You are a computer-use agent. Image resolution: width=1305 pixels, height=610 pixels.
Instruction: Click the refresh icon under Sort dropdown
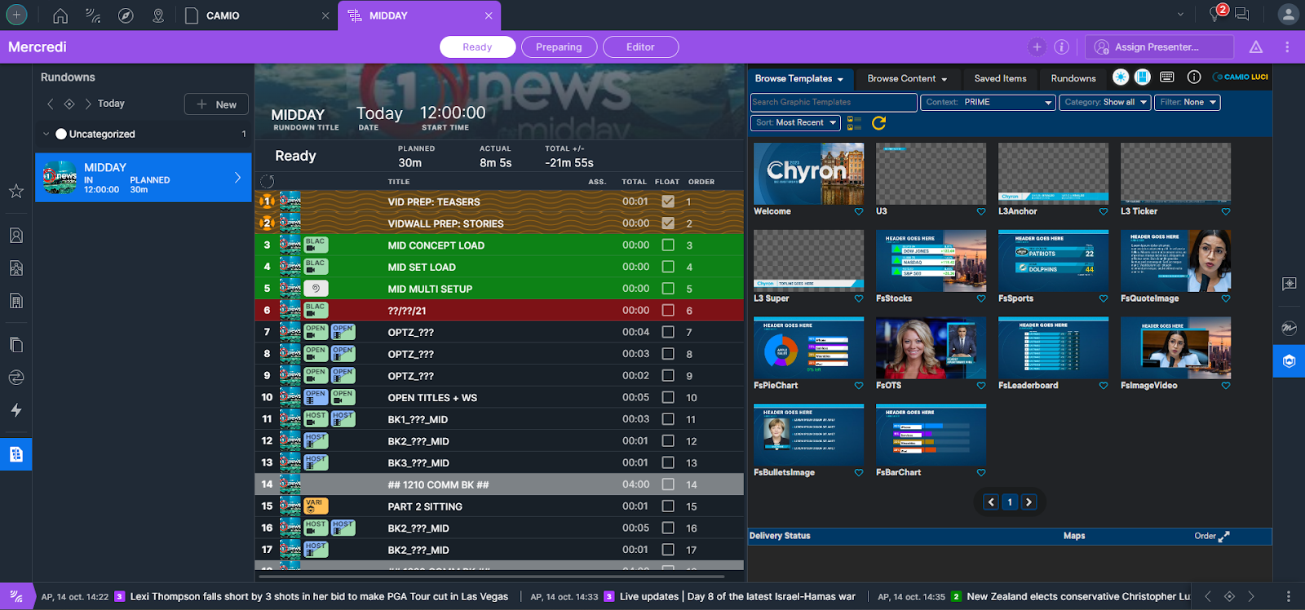click(x=878, y=123)
